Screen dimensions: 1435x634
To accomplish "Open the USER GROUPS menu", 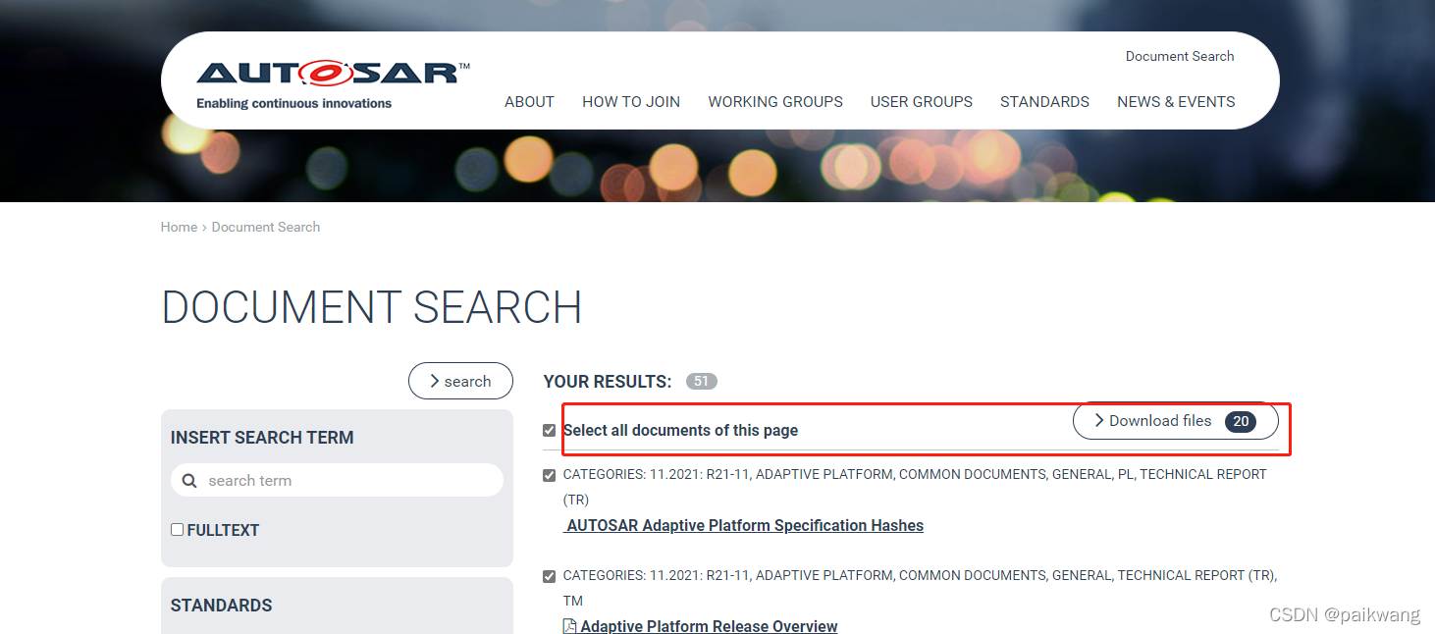I will coord(922,102).
